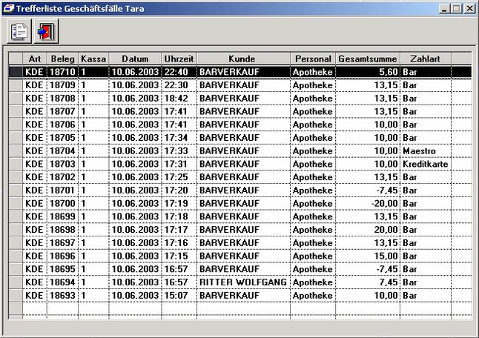Maximize the Trefferliste window

[456, 8]
